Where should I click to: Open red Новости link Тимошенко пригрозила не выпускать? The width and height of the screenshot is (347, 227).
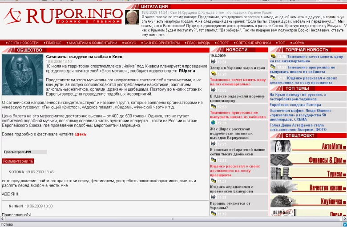click(x=238, y=115)
